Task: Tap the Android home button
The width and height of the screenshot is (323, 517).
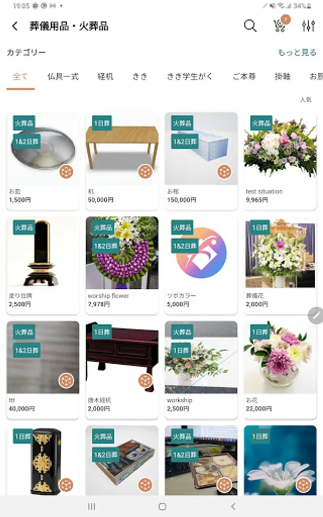Action: click(x=162, y=507)
